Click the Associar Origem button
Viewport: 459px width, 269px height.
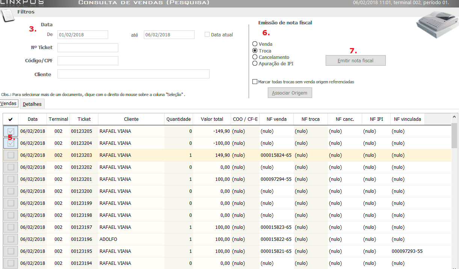coord(290,93)
